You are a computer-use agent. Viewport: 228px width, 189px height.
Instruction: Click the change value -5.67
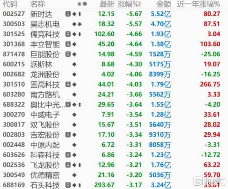coord(134,14)
